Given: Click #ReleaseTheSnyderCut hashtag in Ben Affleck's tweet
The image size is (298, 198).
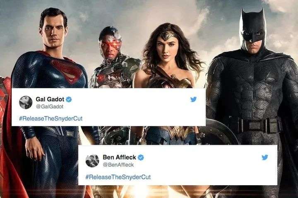Looking at the screenshot, I should (118, 177).
